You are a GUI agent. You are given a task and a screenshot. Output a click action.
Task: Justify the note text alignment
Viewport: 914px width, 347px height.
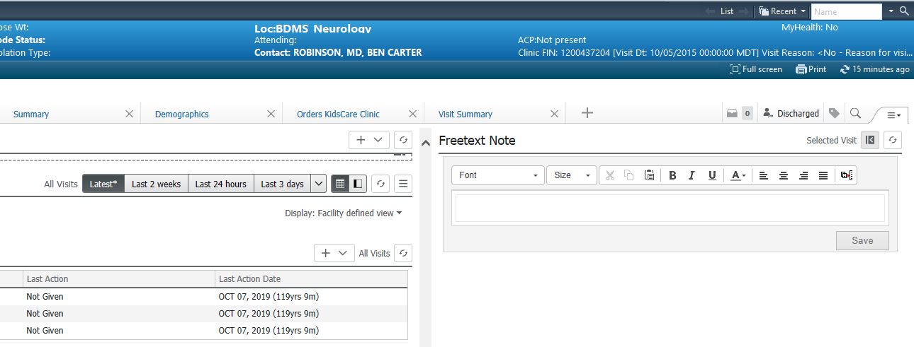[x=823, y=175]
